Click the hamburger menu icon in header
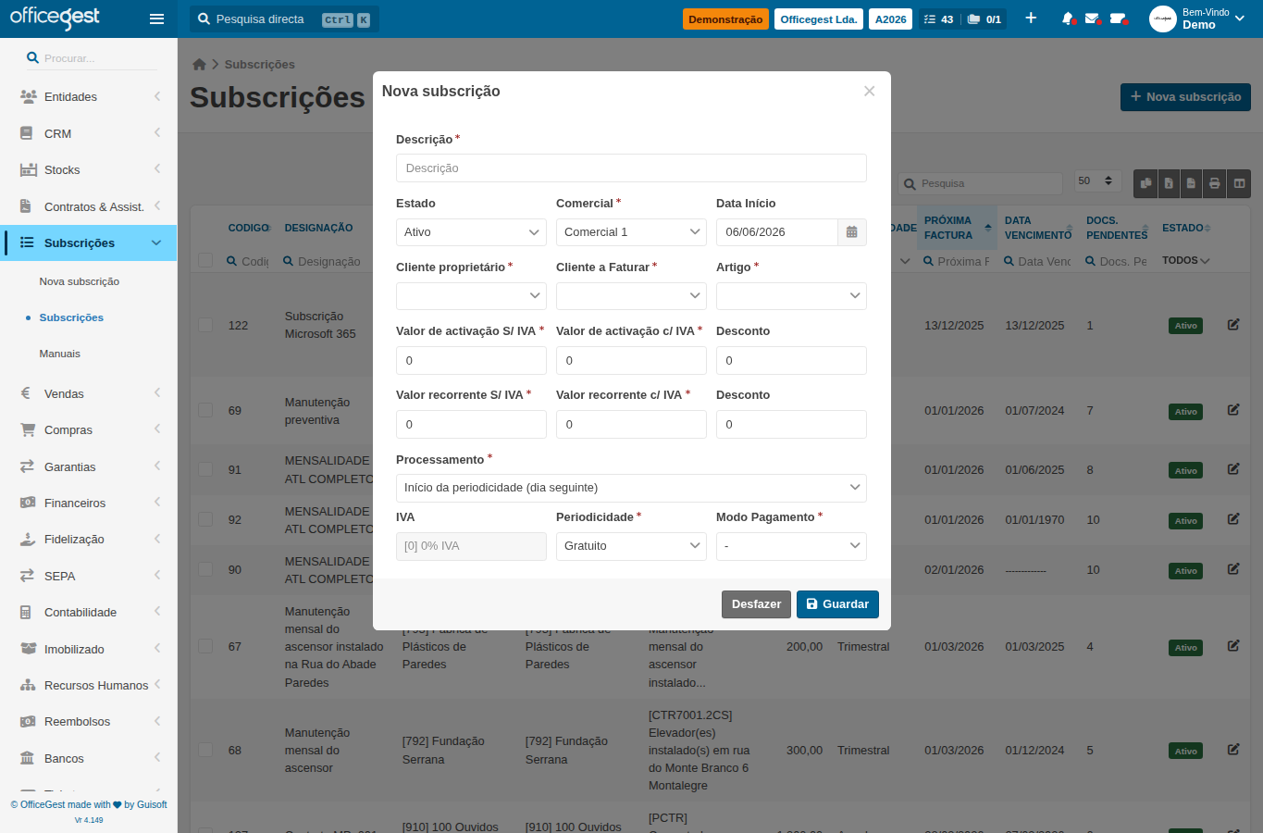 click(x=156, y=19)
